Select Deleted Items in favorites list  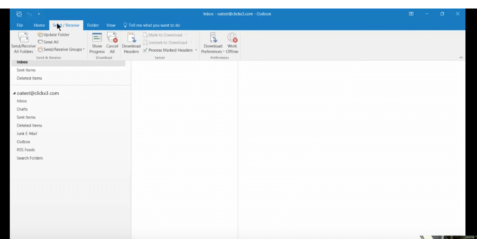pos(29,78)
